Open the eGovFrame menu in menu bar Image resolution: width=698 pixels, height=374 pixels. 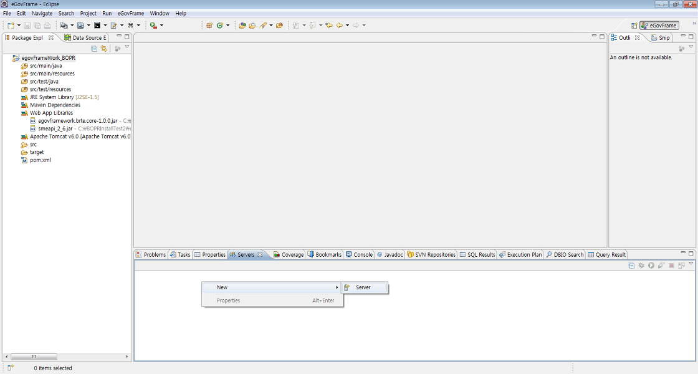pyautogui.click(x=130, y=13)
